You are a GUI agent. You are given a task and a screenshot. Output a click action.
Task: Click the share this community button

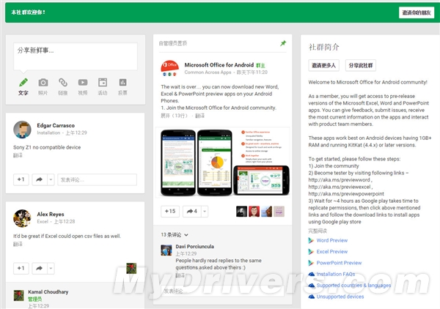click(361, 65)
